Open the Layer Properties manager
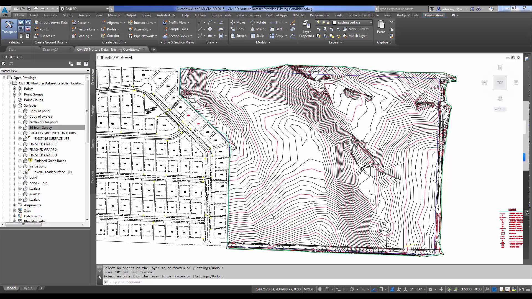The width and height of the screenshot is (532, 299). click(x=306, y=29)
